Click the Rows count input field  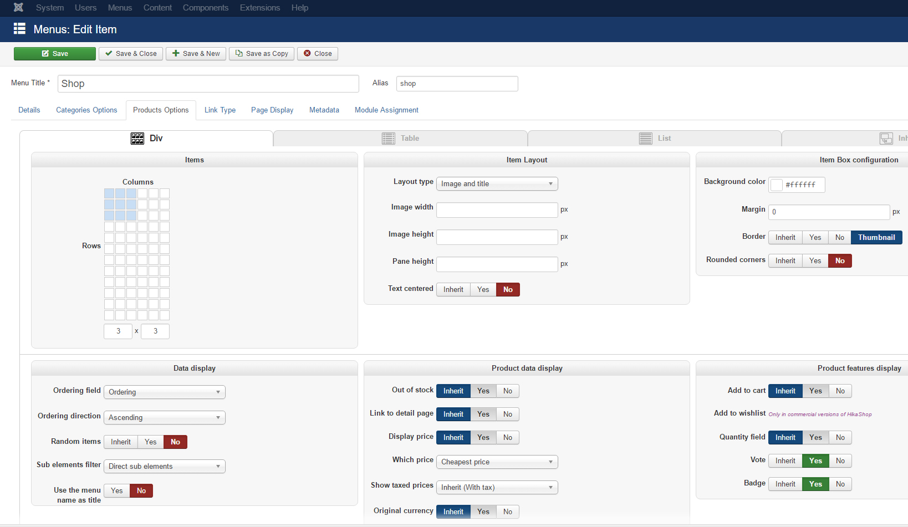pyautogui.click(x=155, y=331)
